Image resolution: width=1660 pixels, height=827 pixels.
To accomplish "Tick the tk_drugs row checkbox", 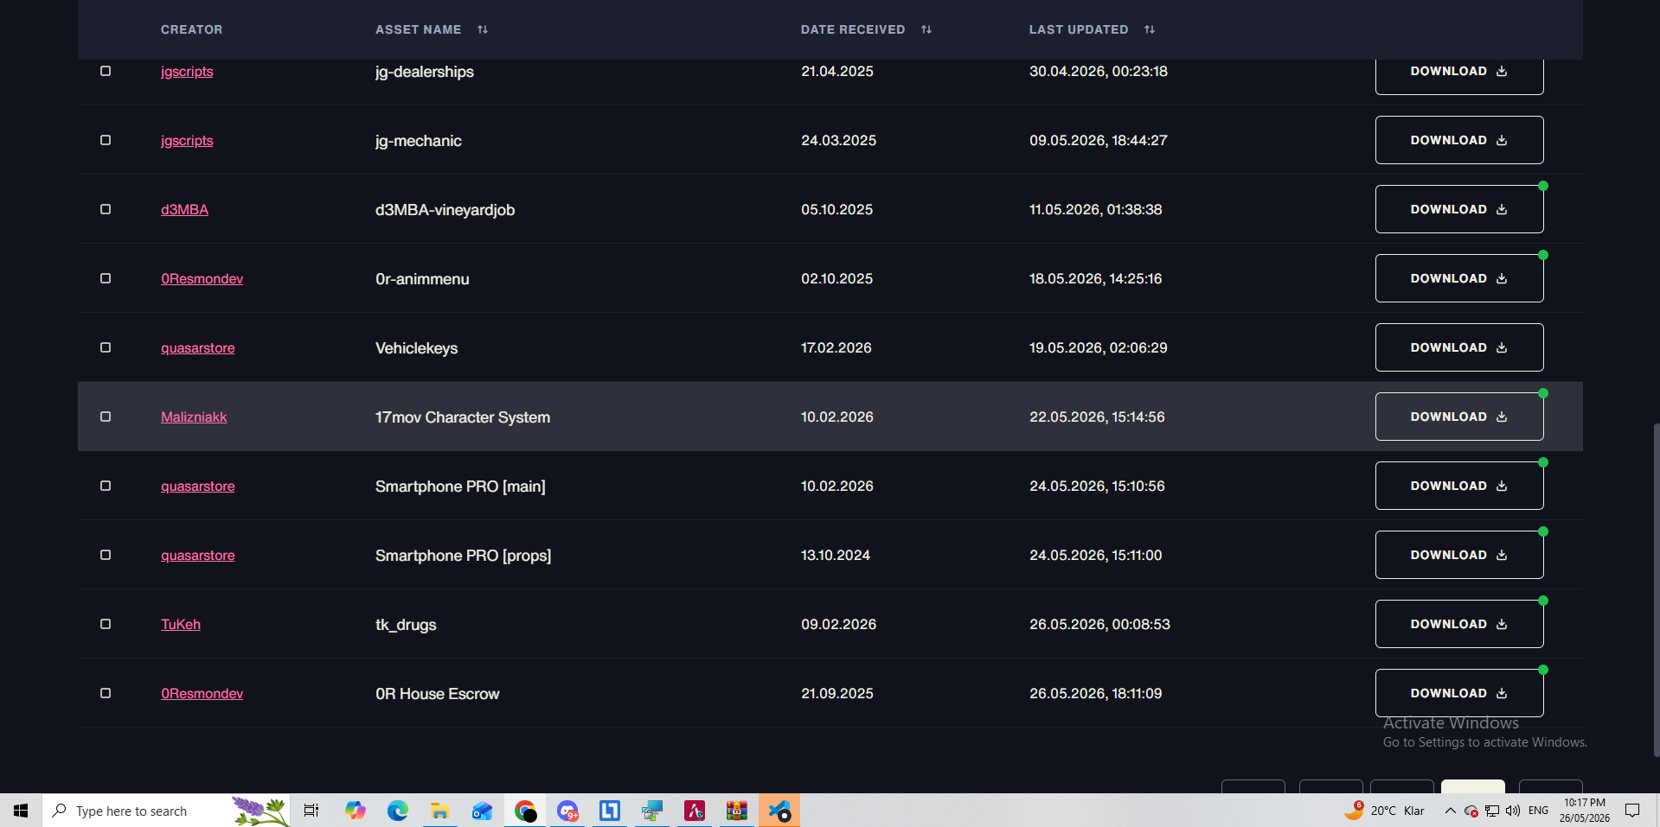I will click(x=106, y=624).
